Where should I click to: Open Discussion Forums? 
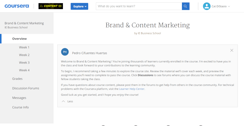[x=26, y=88]
